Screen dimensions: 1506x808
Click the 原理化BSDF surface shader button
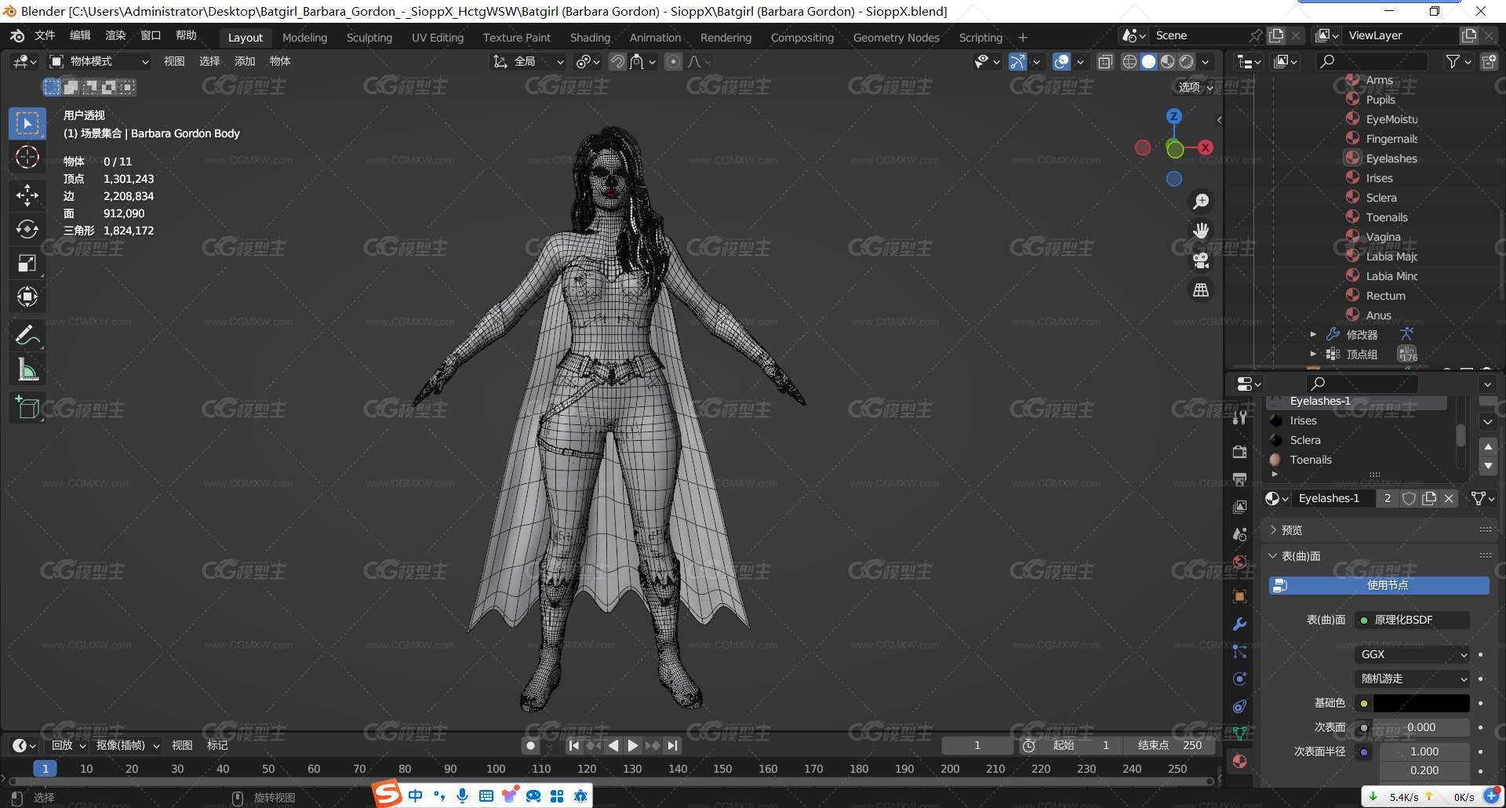pyautogui.click(x=1413, y=620)
